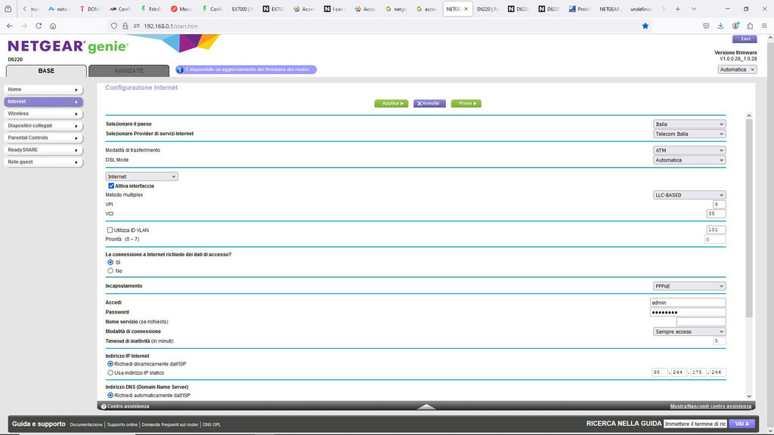The height and width of the screenshot is (435, 774).
Task: Open the Mostra/Nascondi centro assistenza link
Action: pos(711,406)
